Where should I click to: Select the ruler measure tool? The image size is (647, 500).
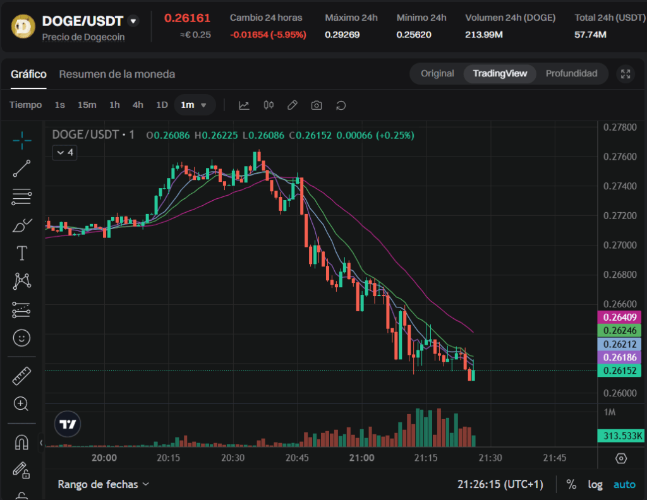click(21, 376)
